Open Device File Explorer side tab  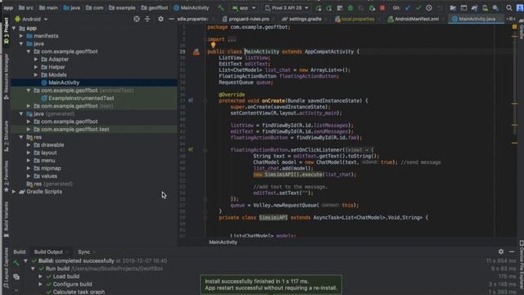pyautogui.click(x=521, y=264)
